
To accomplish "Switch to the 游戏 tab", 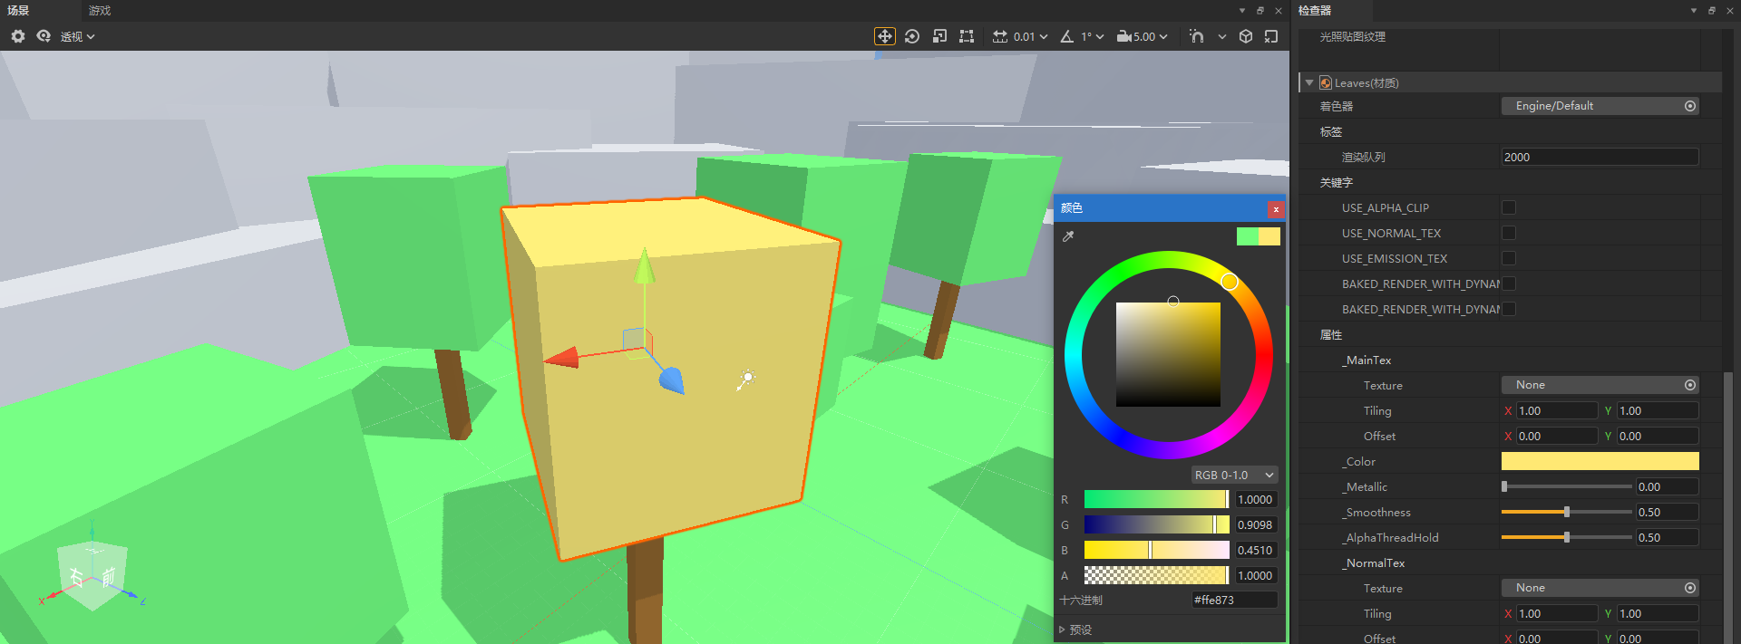I will tap(100, 11).
